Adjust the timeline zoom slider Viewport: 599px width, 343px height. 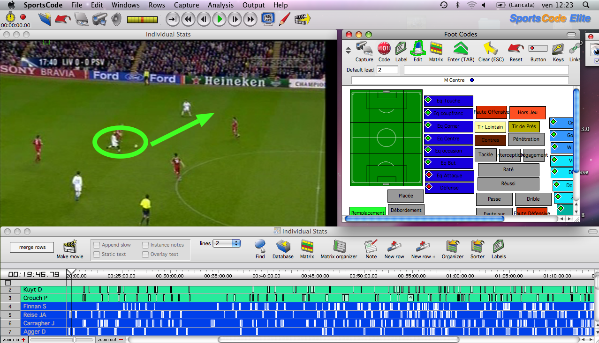[74, 340]
